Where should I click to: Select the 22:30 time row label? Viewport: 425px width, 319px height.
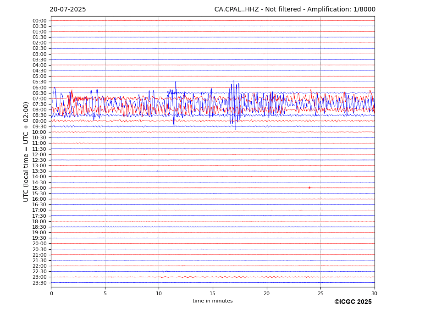coord(39,272)
